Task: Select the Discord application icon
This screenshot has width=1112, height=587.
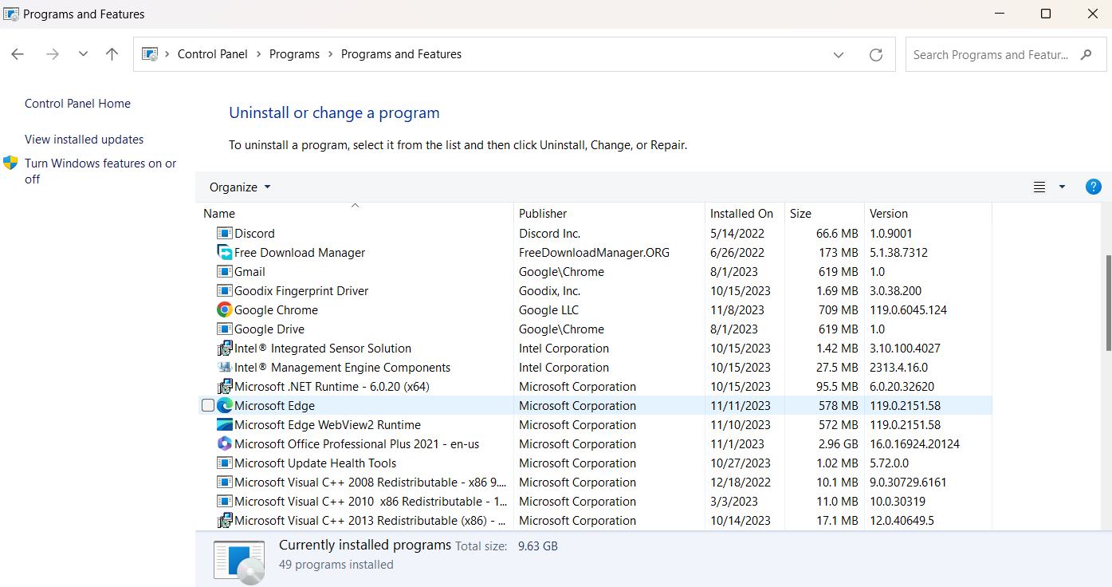Action: tap(224, 233)
